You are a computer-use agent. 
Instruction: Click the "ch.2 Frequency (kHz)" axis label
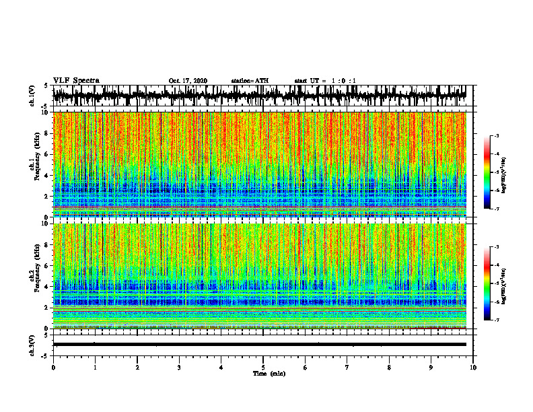click(x=35, y=268)
